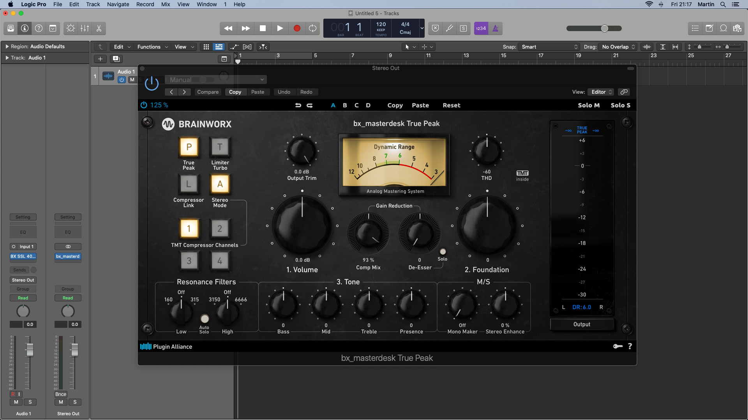
Task: Select TMT Compressor Channel 1
Action: [189, 228]
